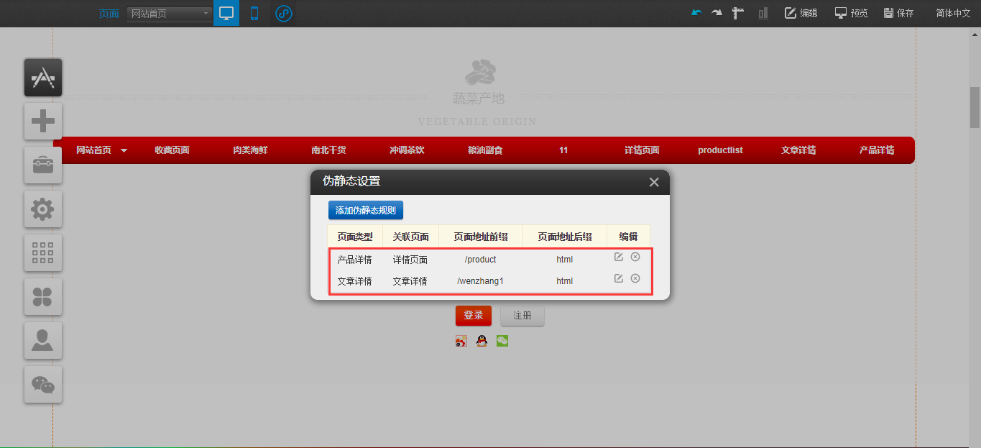Open the gear settings sidebar icon

(43, 209)
